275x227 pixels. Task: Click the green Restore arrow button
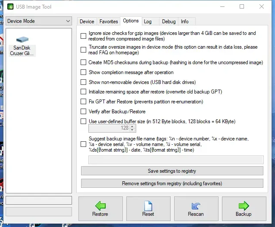100,208
